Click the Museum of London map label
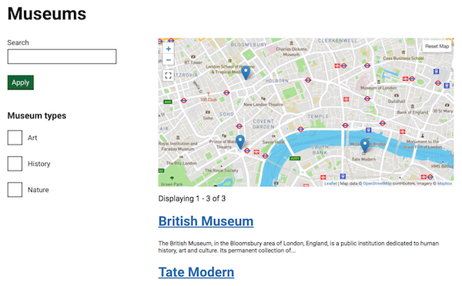 point(378,88)
